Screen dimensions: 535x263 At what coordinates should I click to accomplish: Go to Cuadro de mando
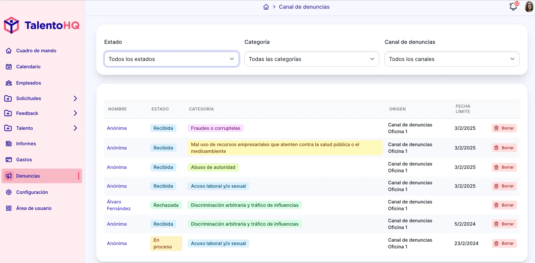click(x=36, y=51)
